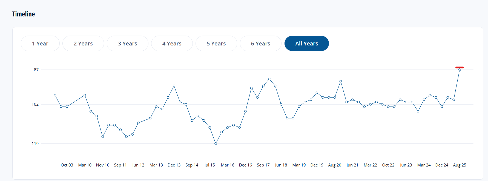Click the Oct 03 x-axis label
488x181 pixels.
(67, 165)
